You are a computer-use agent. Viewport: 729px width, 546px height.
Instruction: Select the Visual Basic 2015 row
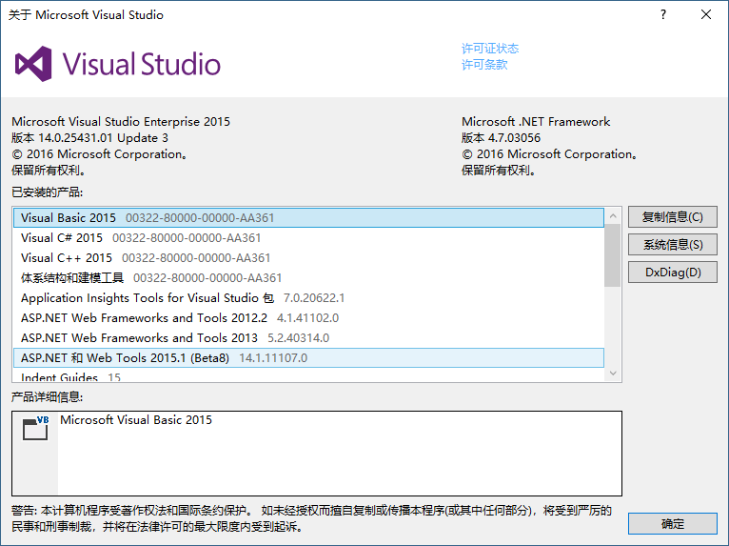pos(308,218)
